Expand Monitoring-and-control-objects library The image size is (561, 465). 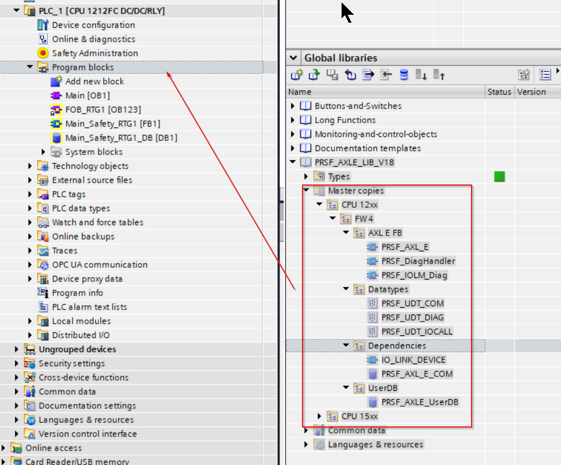[293, 134]
